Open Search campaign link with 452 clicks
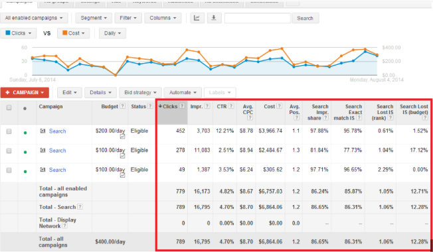This screenshot has width=433, height=252. 57,131
